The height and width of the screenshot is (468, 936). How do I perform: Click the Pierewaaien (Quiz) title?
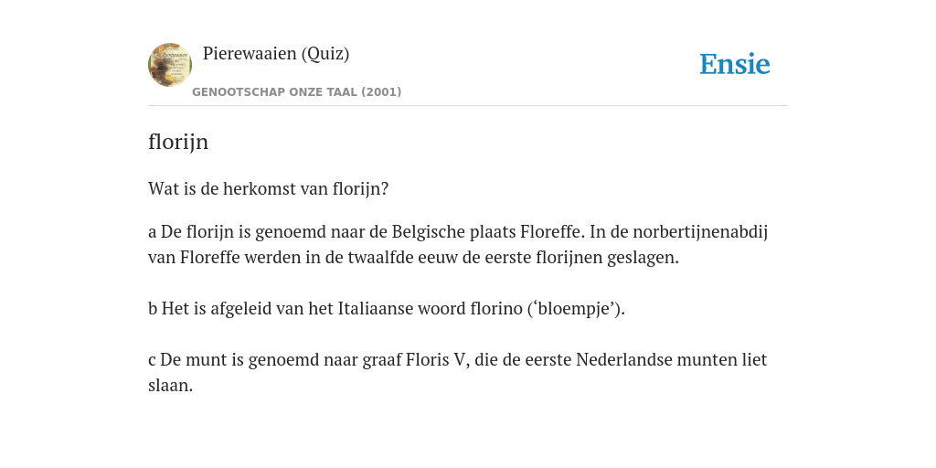pyautogui.click(x=276, y=54)
